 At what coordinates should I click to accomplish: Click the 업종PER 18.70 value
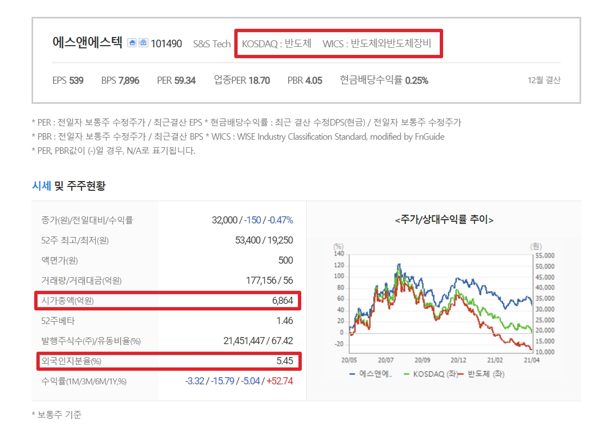tap(242, 80)
